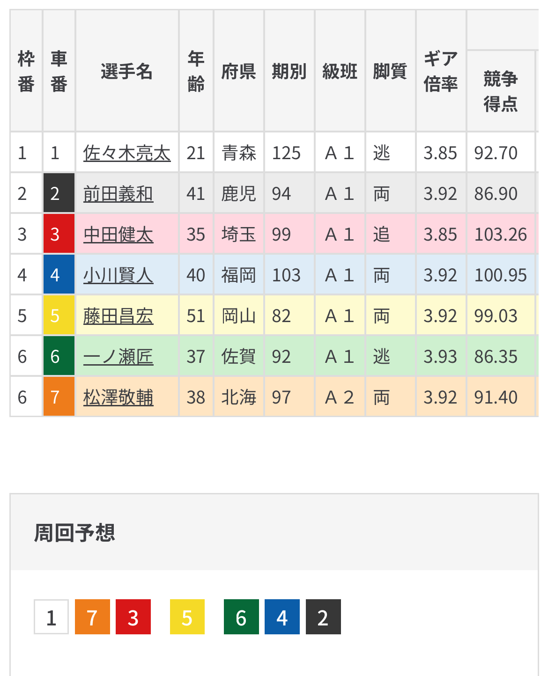Click the 脚質 column header
548x676 pixels.
click(390, 72)
